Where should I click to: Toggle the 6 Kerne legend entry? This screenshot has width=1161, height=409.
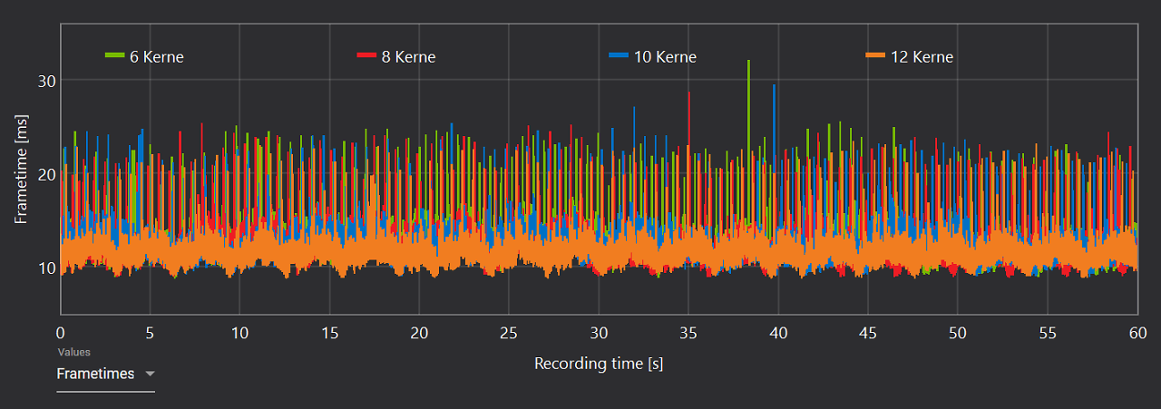coord(144,57)
